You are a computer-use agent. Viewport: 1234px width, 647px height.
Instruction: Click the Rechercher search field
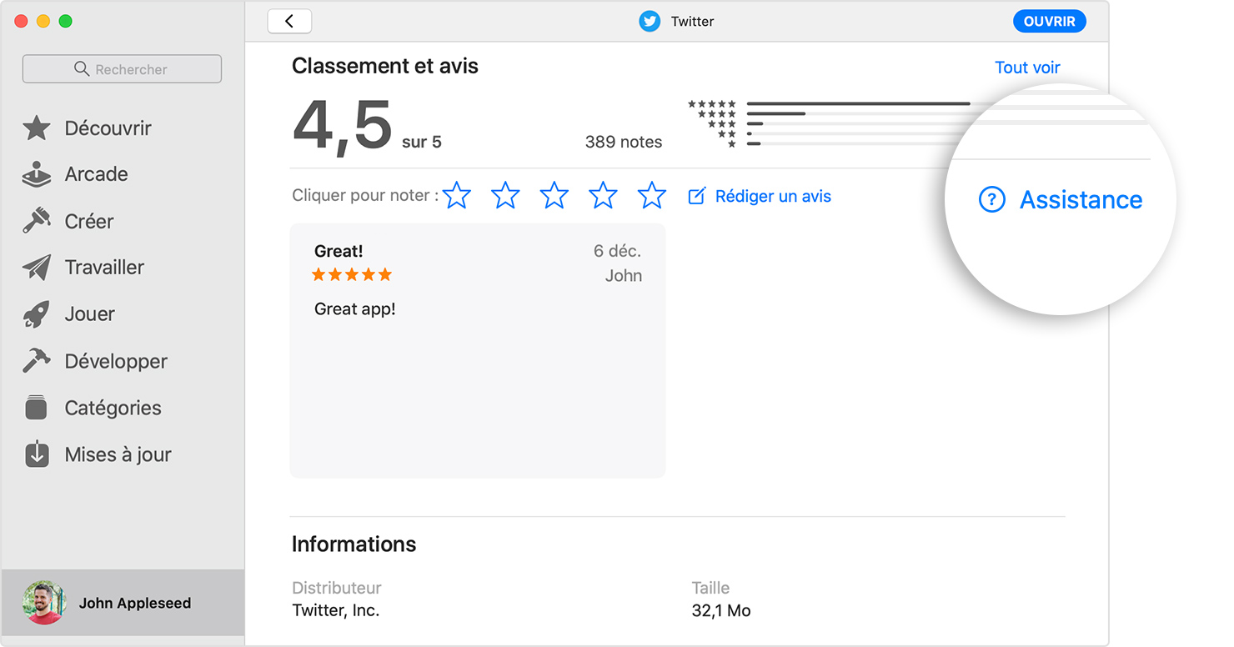coord(122,69)
